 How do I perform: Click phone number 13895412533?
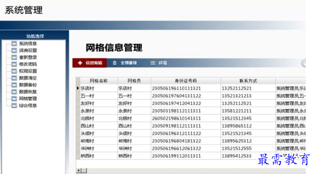point(237,156)
